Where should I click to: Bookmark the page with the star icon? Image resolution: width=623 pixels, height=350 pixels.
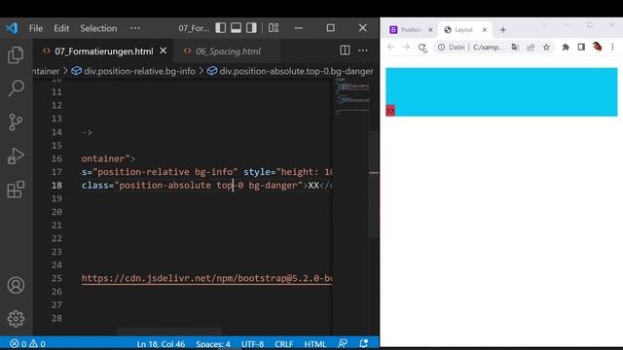coord(546,48)
